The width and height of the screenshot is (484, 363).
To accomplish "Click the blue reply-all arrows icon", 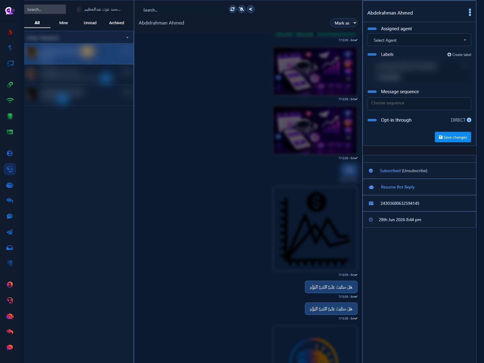I will [10, 200].
